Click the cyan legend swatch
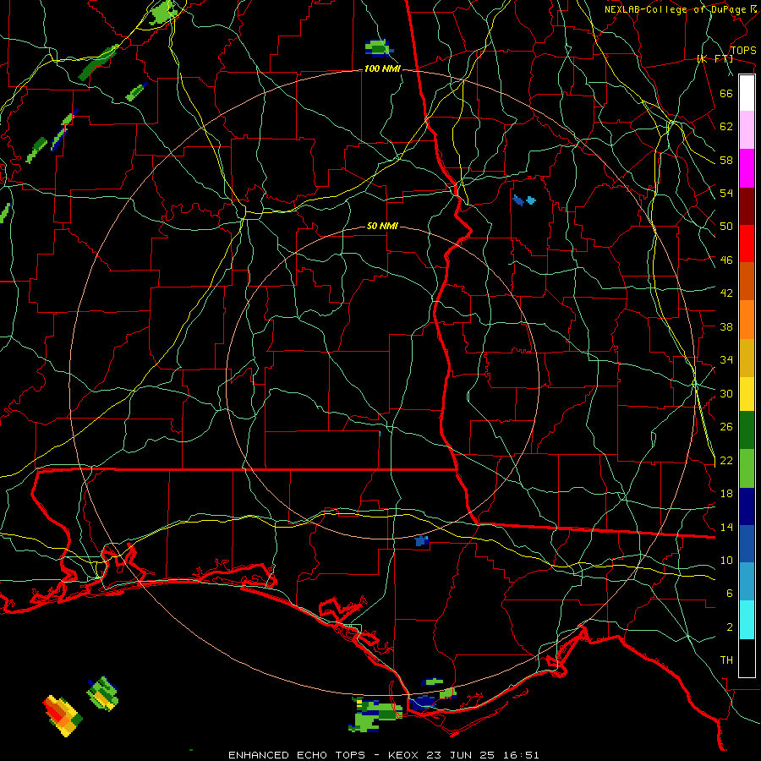Screen dimensions: 761x761 pos(747,620)
